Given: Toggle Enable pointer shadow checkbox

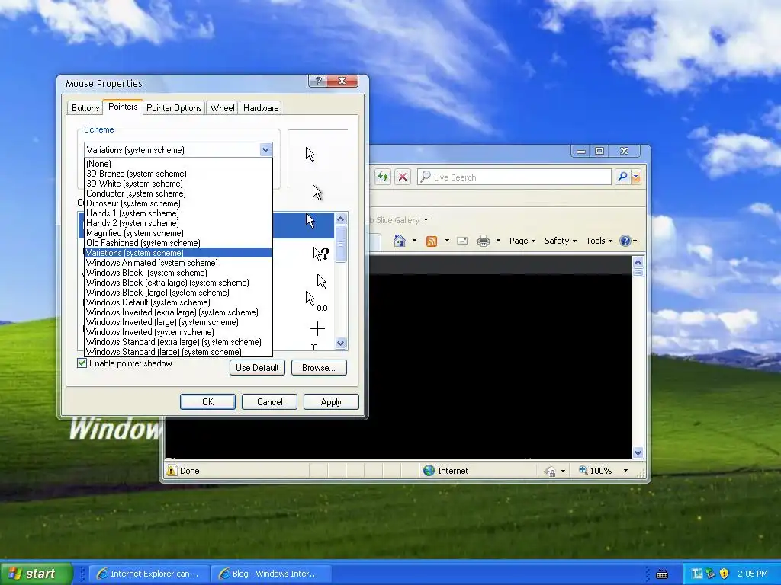Looking at the screenshot, I should tap(82, 363).
